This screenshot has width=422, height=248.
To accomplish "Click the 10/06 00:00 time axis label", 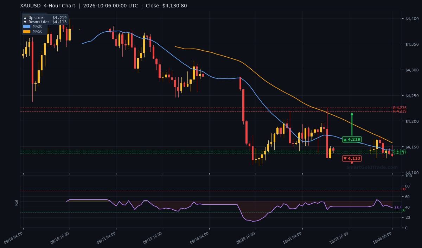I will point(382,238).
